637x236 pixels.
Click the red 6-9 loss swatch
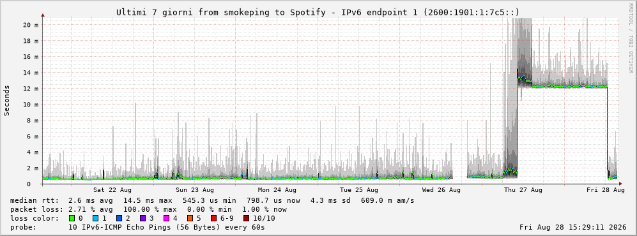[x=213, y=219]
